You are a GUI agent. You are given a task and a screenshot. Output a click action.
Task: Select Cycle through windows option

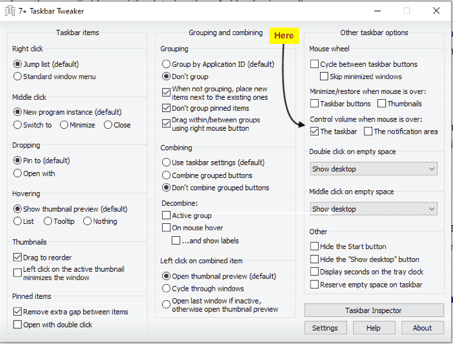(167, 288)
